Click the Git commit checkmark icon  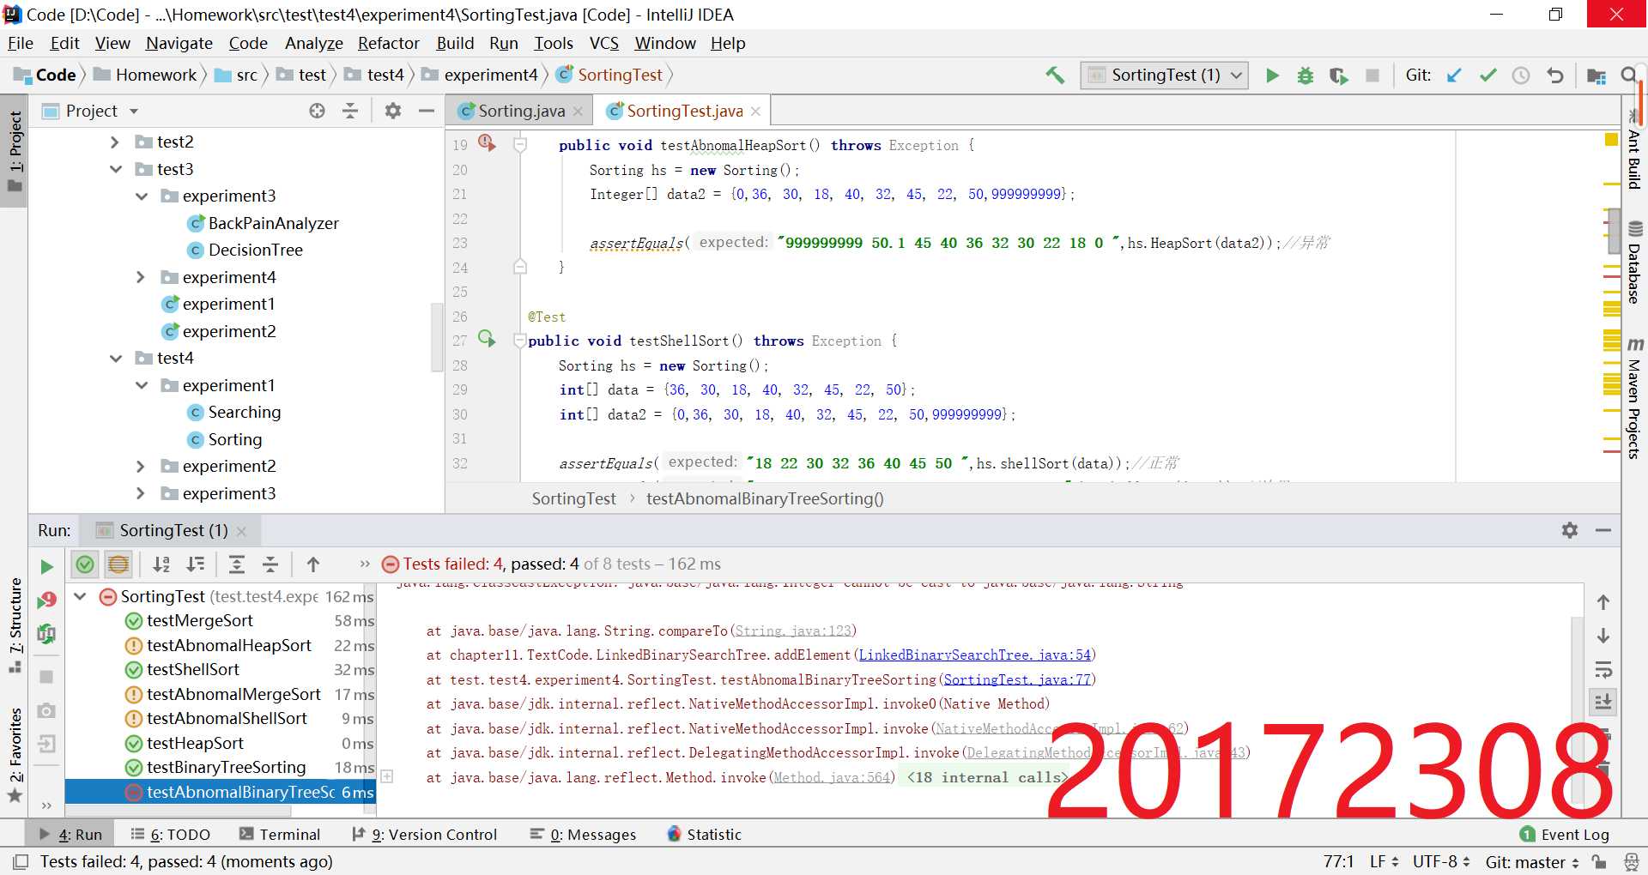(1487, 75)
